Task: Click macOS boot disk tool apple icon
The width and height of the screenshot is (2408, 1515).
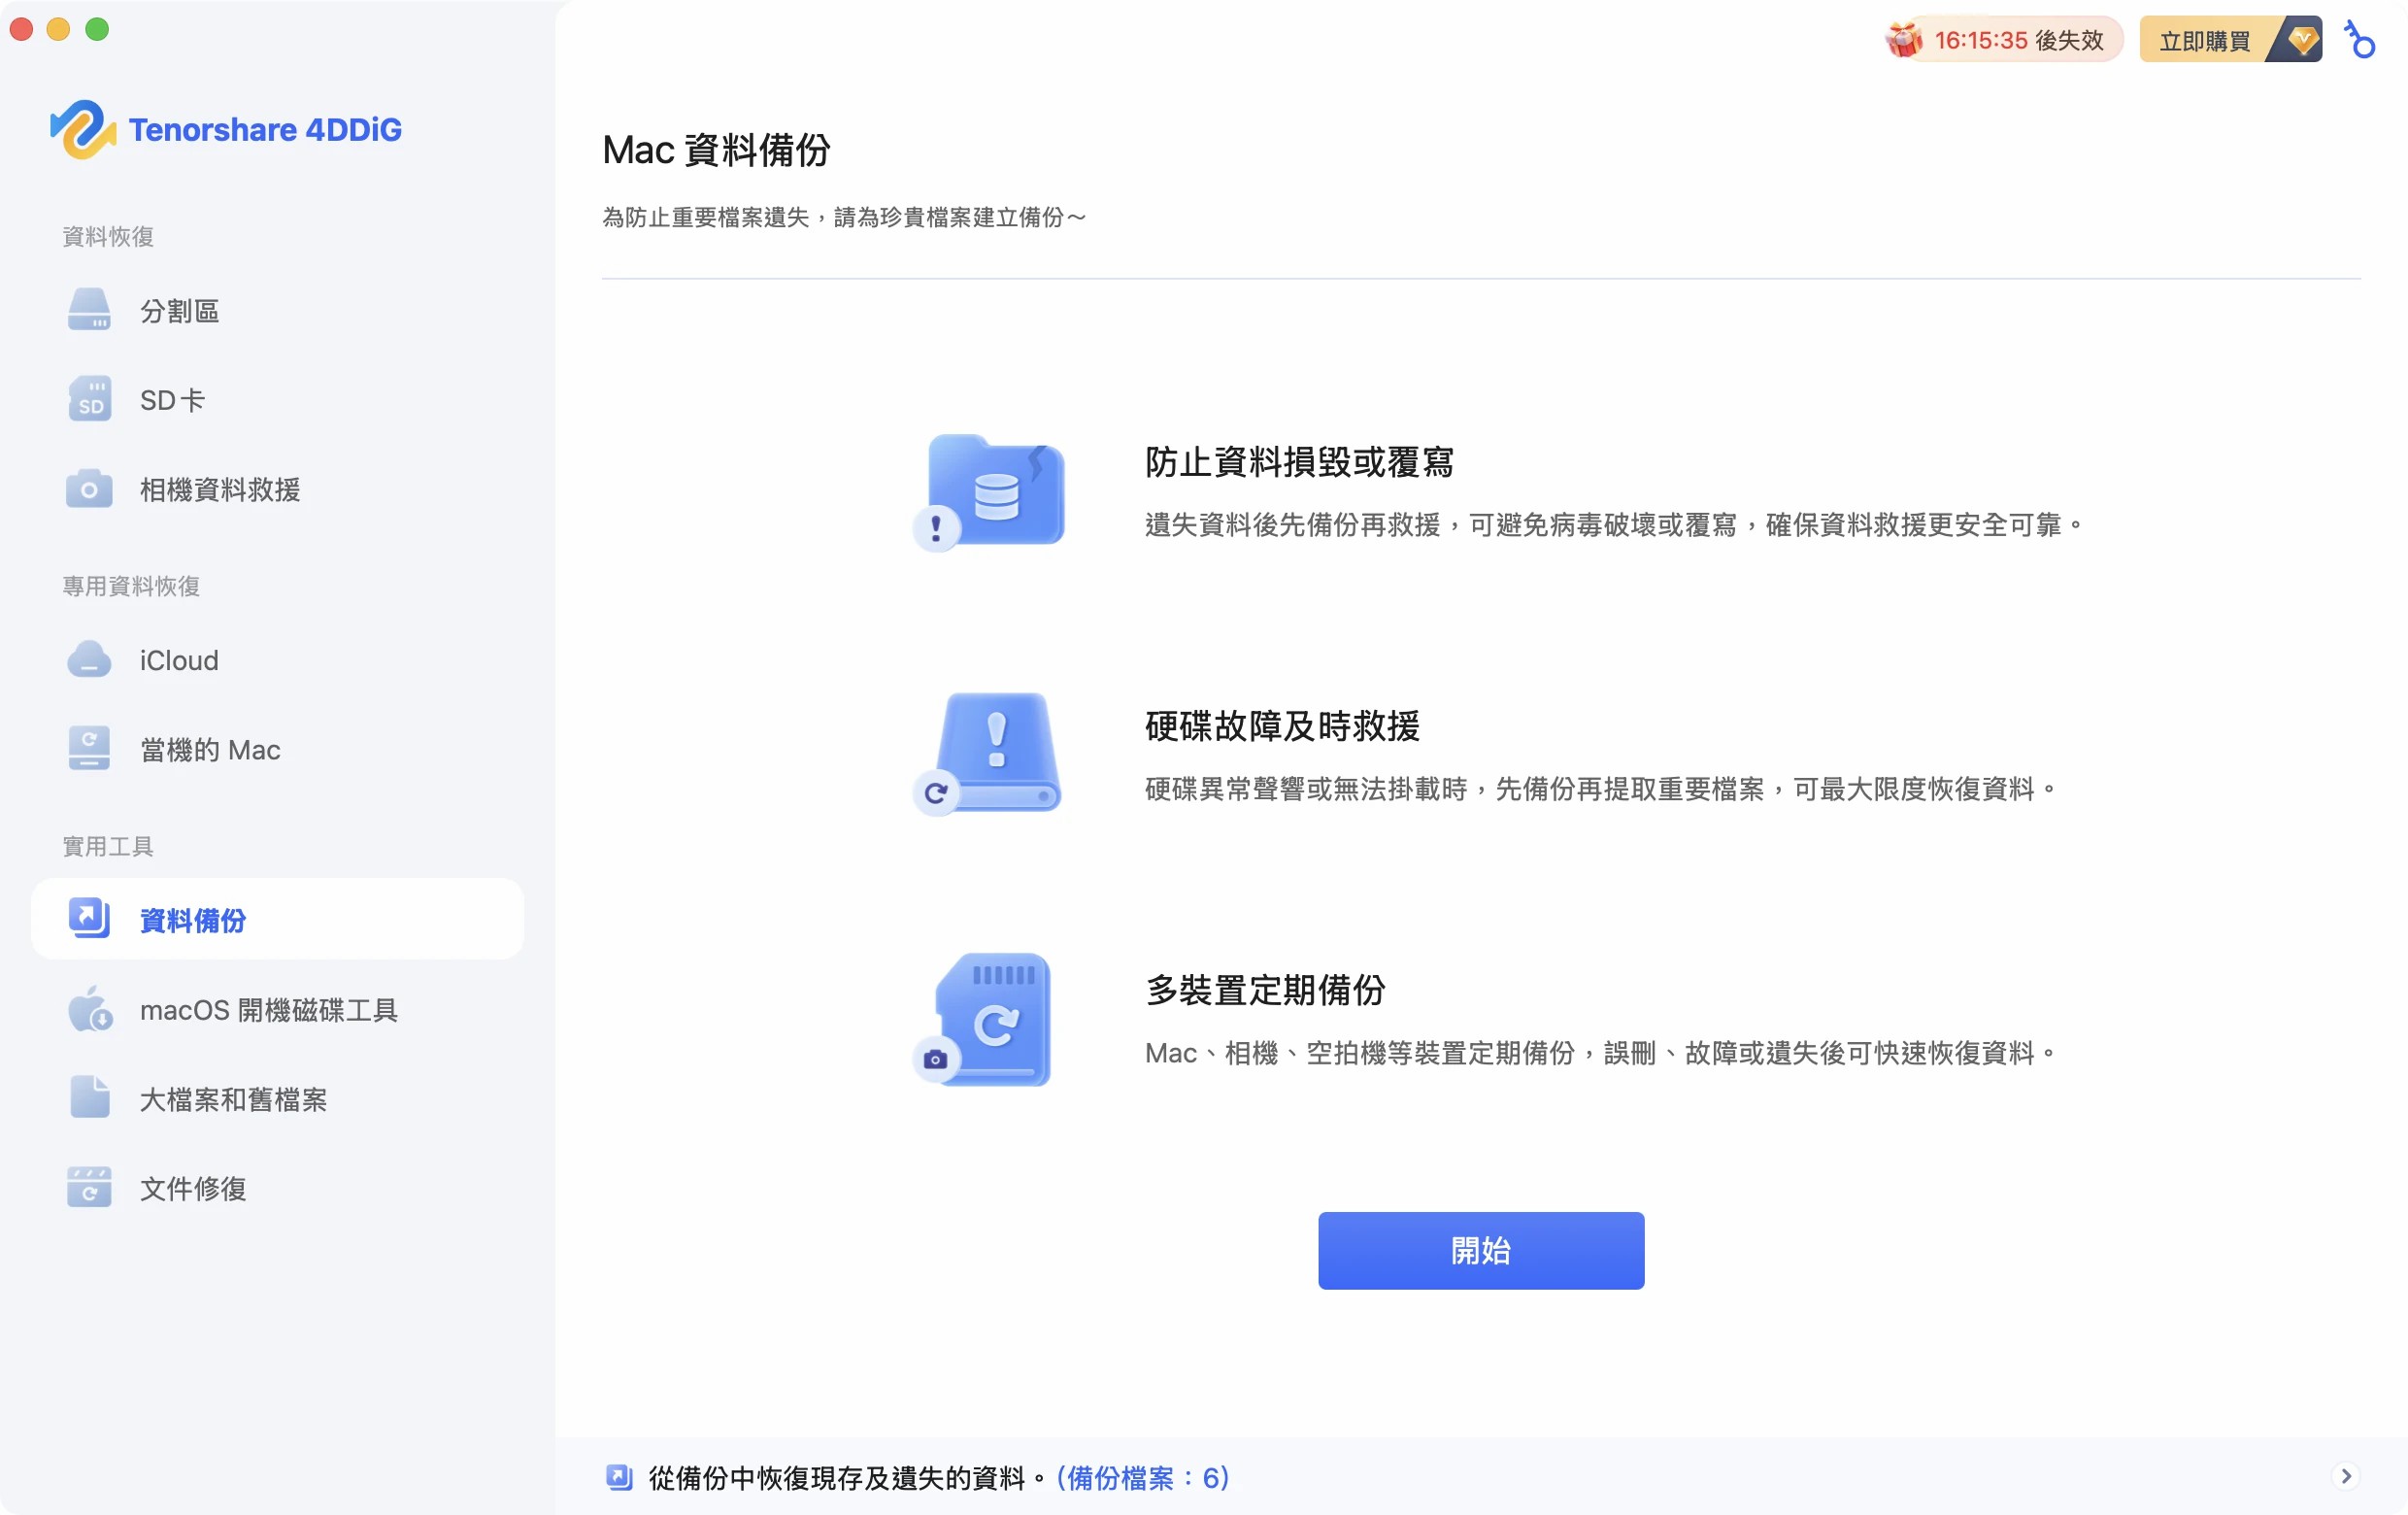Action: [x=89, y=1009]
